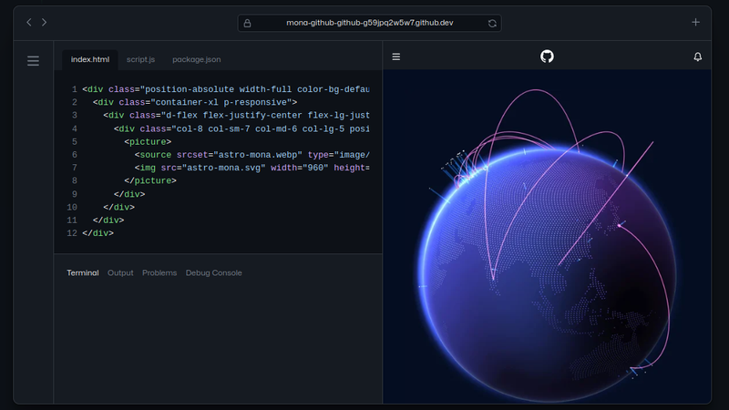
Task: Click the "astro-mona.svg" src value
Action: coord(224,168)
